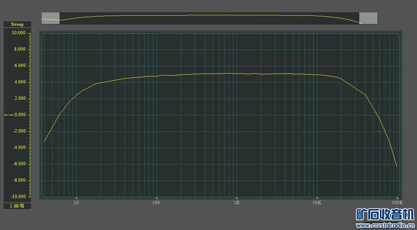Click the right gray handle of overview strip
The height and width of the screenshot is (230, 417).
(368, 18)
